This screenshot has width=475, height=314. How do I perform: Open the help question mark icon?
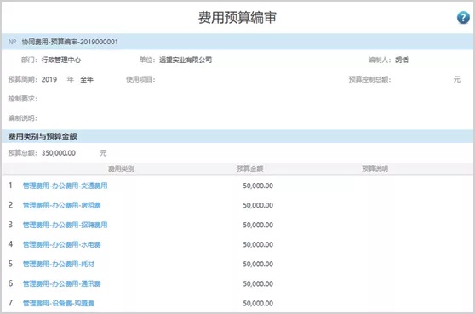[x=463, y=17]
